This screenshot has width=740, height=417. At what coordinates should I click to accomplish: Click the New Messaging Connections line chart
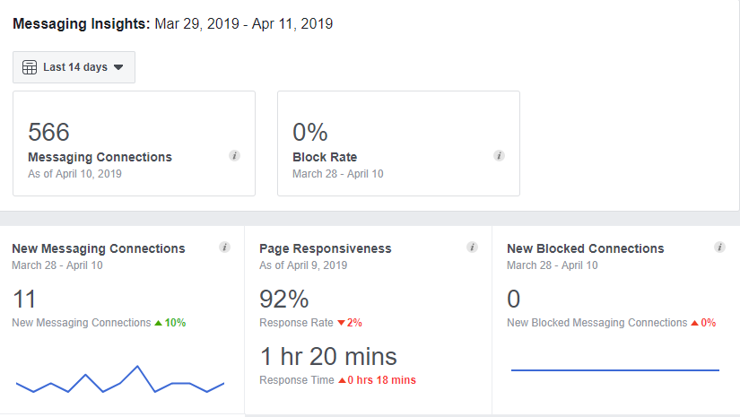coord(120,379)
